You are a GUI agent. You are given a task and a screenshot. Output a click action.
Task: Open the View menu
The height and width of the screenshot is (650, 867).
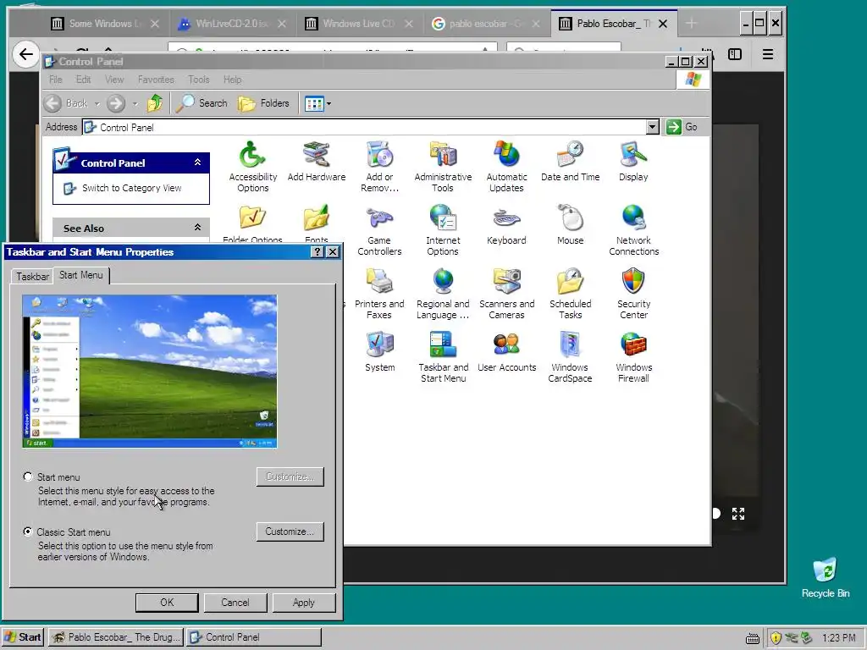[114, 80]
